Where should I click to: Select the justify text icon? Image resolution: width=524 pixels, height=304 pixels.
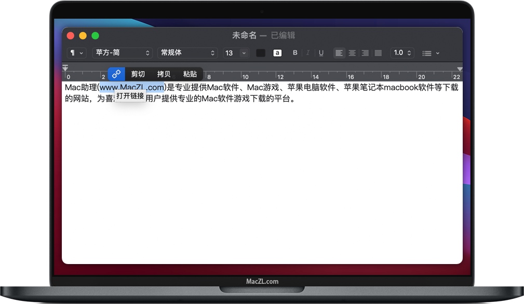pos(378,52)
